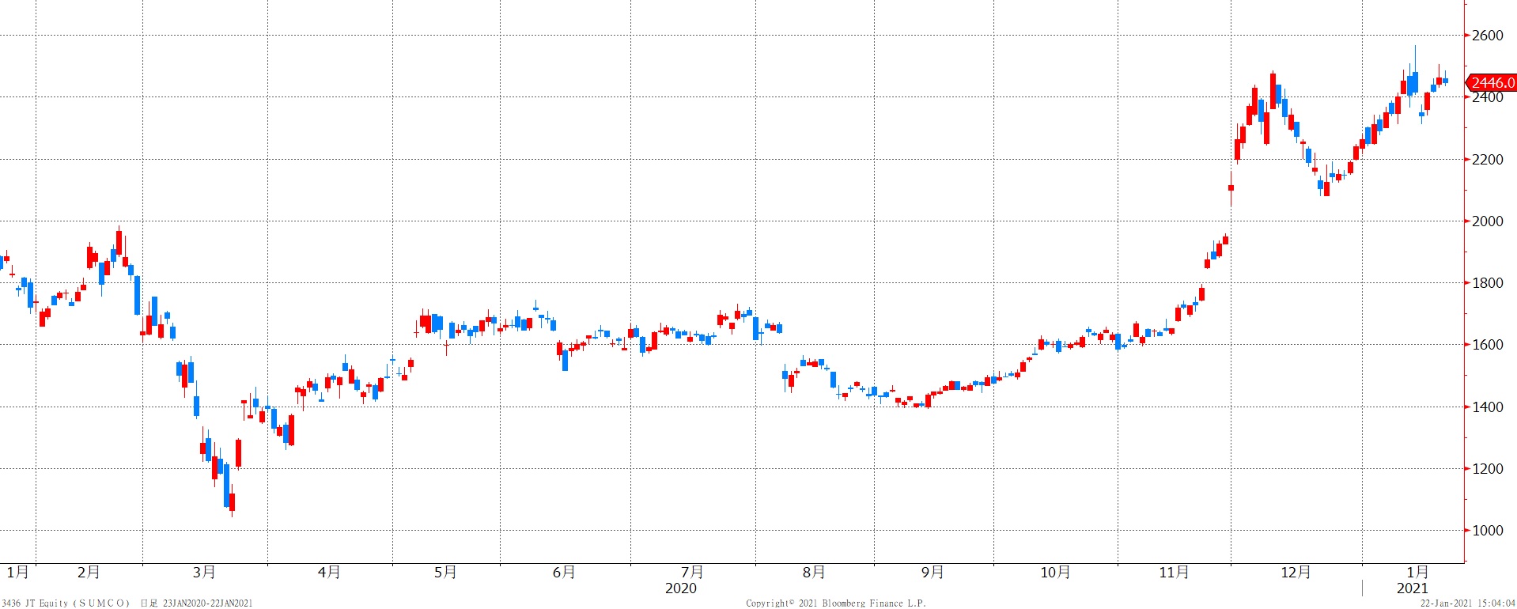The height and width of the screenshot is (609, 1517).
Task: Click the 9月 month label
Action: [933, 572]
